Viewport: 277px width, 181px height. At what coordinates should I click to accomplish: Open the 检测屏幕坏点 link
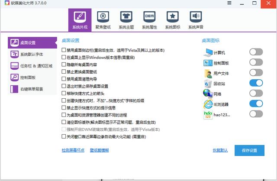73,150
